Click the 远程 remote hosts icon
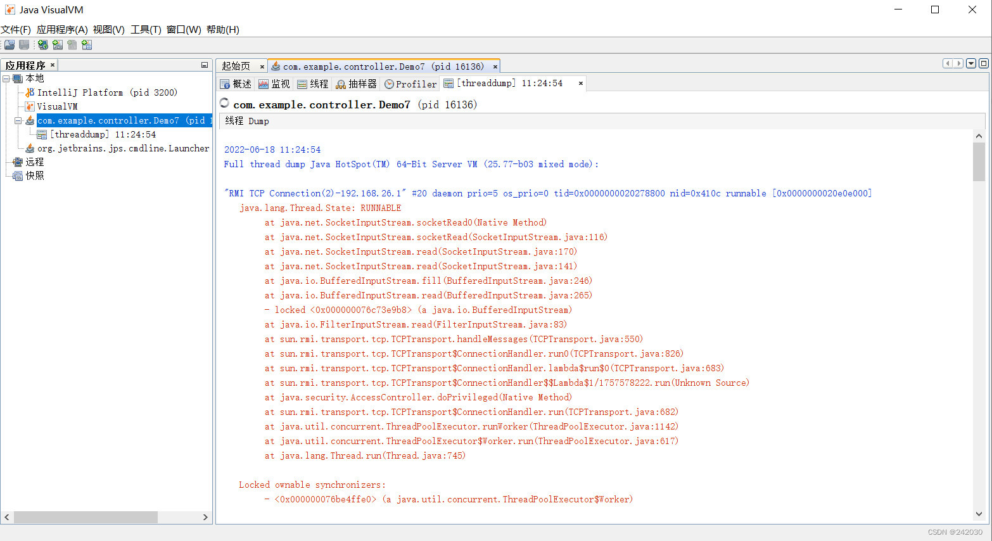The width and height of the screenshot is (992, 541). [x=18, y=162]
